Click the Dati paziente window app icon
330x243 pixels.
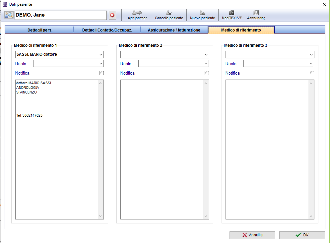pos(5,4)
